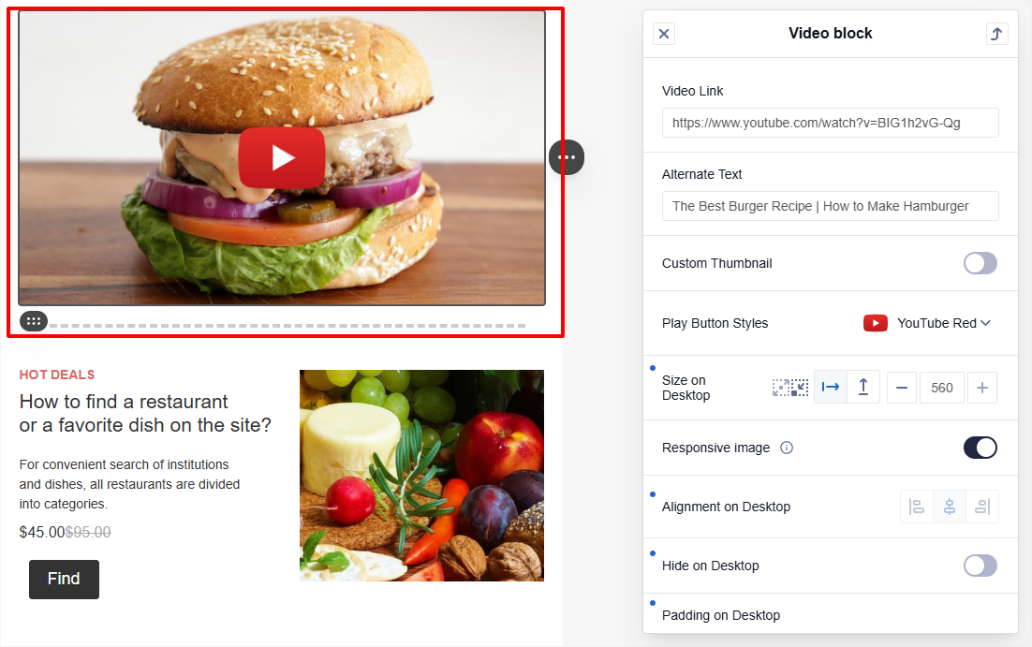Enable the Custom Thumbnail toggle
The width and height of the screenshot is (1032, 647).
[x=980, y=263]
